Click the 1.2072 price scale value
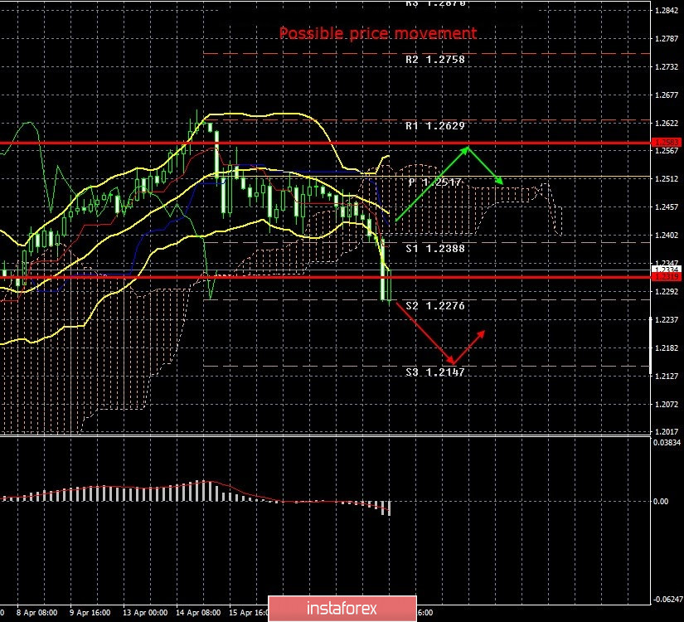The height and width of the screenshot is (622, 684). (x=667, y=404)
